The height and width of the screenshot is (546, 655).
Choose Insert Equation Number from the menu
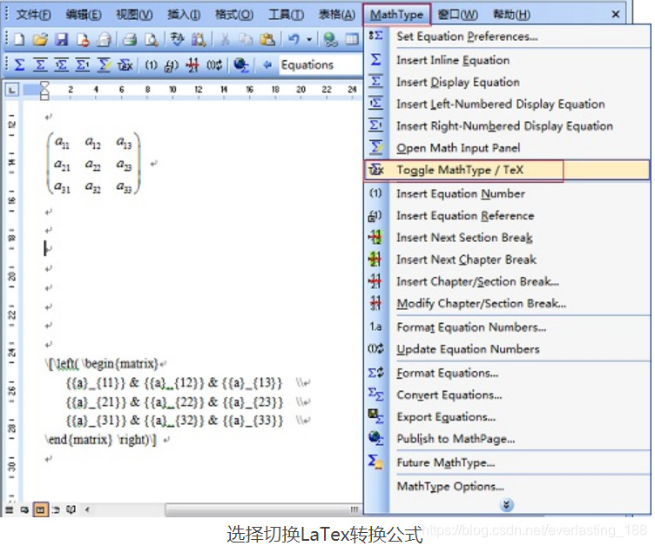click(x=507, y=194)
